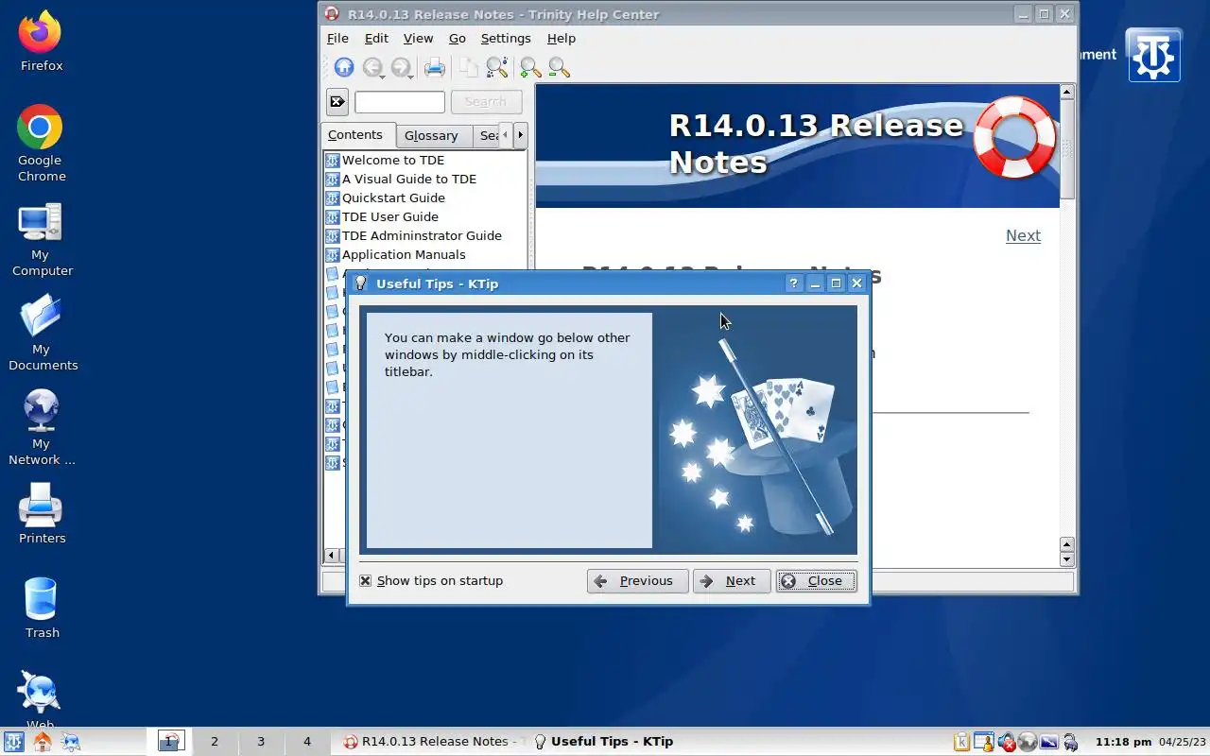Viewport: 1210px width, 756px height.
Task: Click the lock and logout tray icon
Action: [x=1071, y=742]
